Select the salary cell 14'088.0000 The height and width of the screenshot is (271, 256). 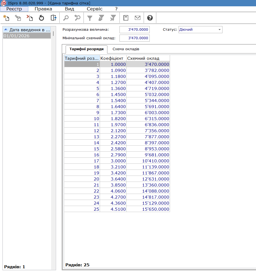click(148, 191)
